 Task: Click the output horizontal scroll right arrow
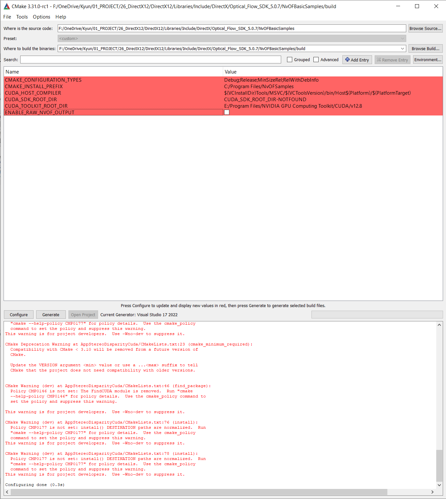click(x=432, y=492)
